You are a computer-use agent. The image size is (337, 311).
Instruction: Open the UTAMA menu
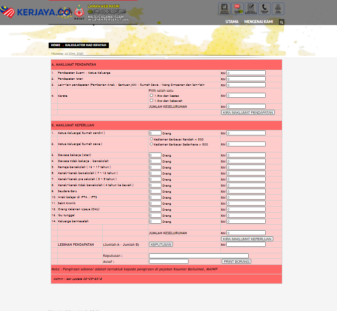(232, 22)
